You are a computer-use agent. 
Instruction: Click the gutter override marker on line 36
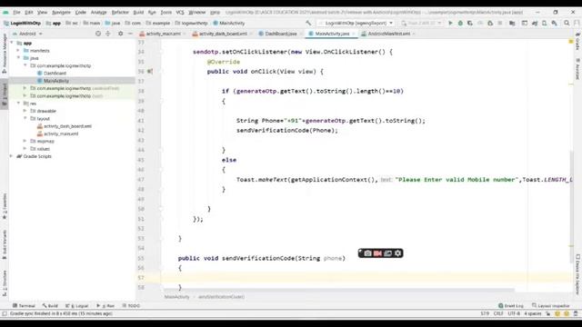click(150, 71)
